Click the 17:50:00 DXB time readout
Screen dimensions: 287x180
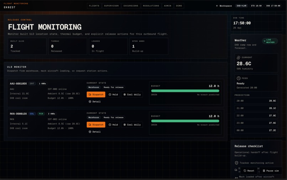click(x=242, y=23)
